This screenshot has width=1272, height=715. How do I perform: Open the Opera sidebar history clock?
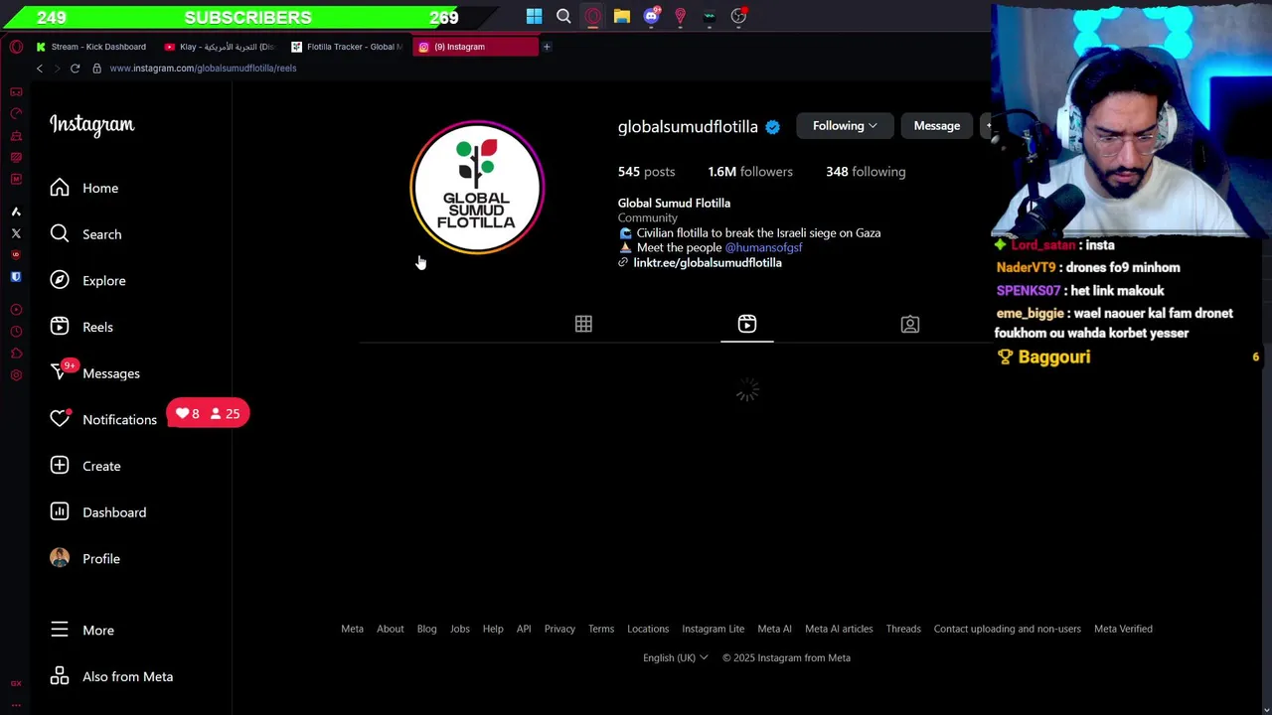click(16, 332)
